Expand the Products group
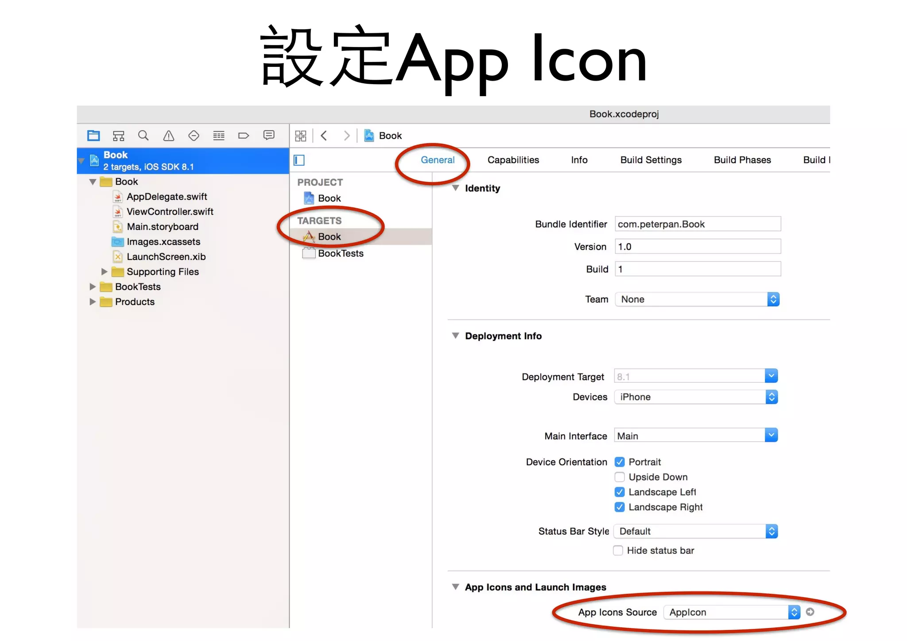Image resolution: width=907 pixels, height=641 pixels. (93, 302)
